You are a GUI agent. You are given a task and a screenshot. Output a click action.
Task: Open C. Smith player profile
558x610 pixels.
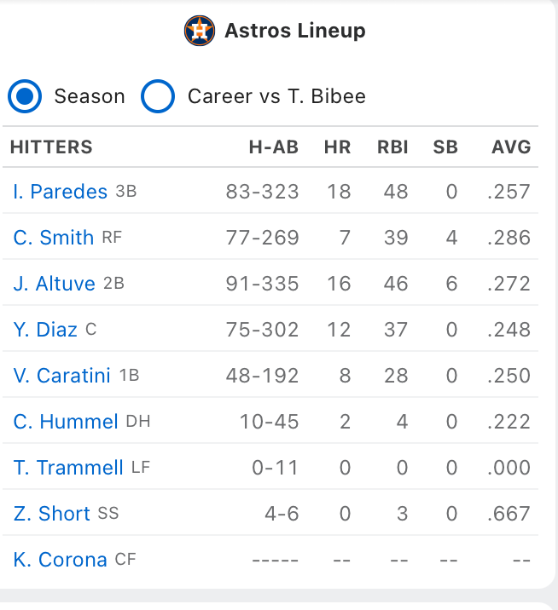(54, 238)
